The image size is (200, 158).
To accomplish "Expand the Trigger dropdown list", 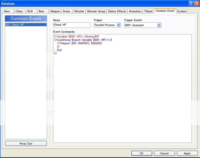I will pos(118,25).
